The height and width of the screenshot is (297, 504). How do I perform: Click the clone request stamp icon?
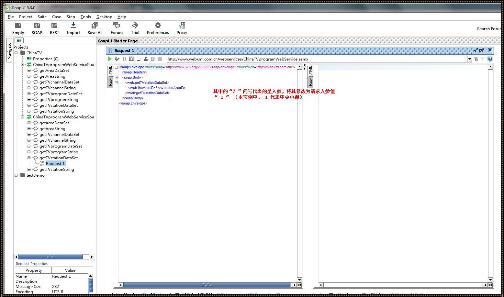(x=146, y=59)
